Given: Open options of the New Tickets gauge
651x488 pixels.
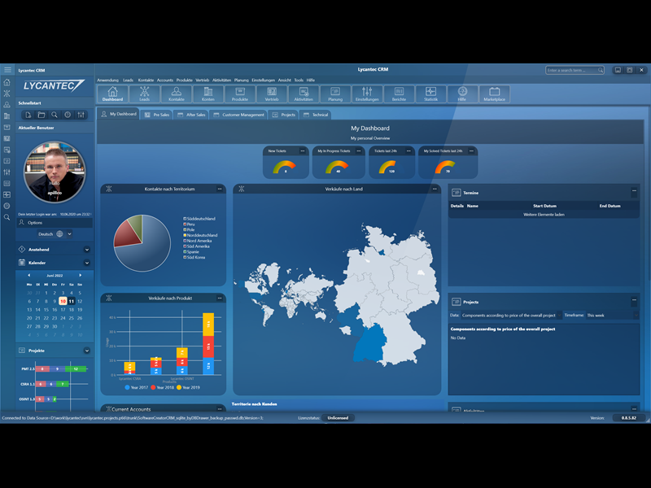Looking at the screenshot, I should pos(302,151).
